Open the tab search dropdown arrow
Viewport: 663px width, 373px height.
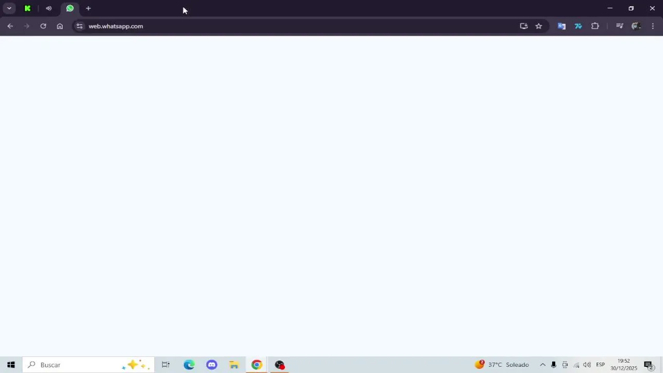(x=9, y=8)
